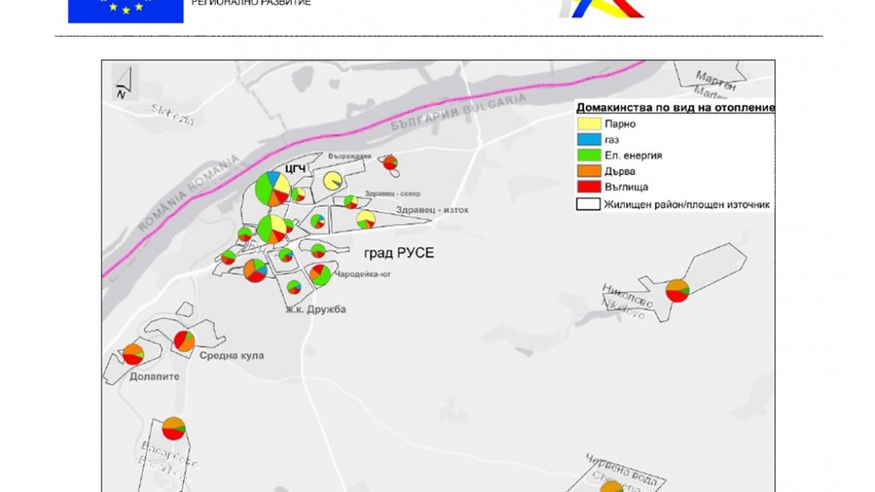
Task: Click the град РУСЕ map label
Action: click(399, 253)
